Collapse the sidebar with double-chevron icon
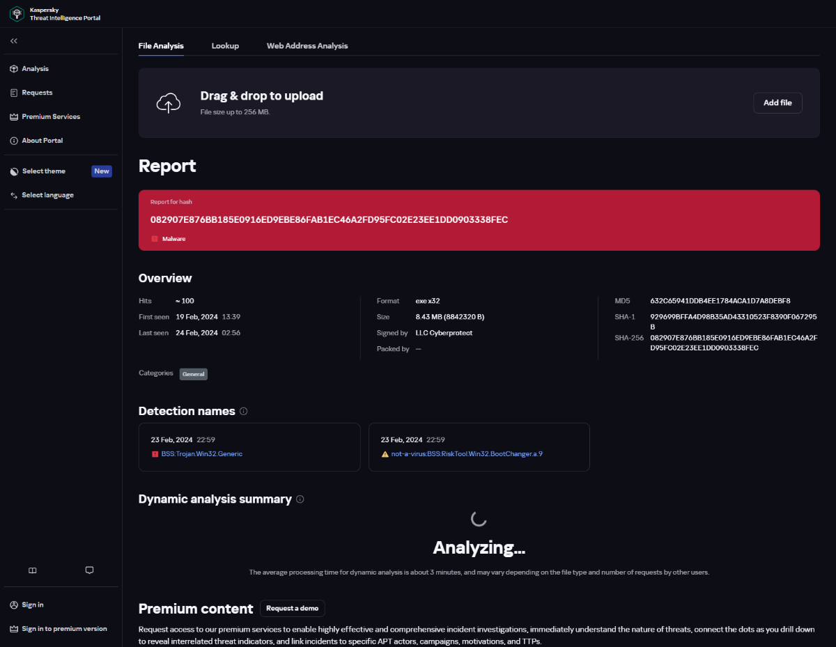 point(14,41)
